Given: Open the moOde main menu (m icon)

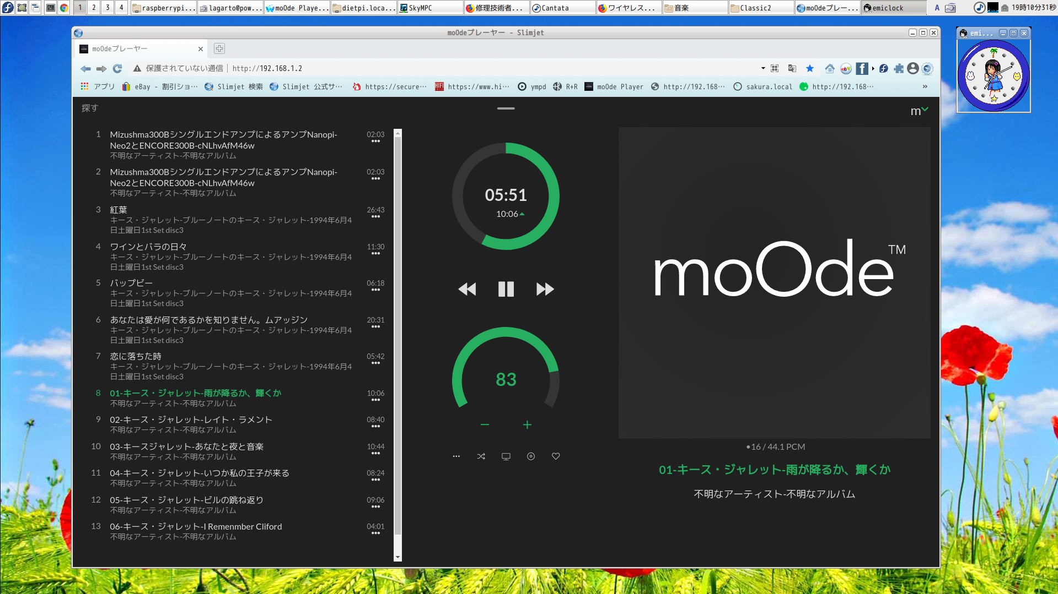Looking at the screenshot, I should [x=919, y=111].
